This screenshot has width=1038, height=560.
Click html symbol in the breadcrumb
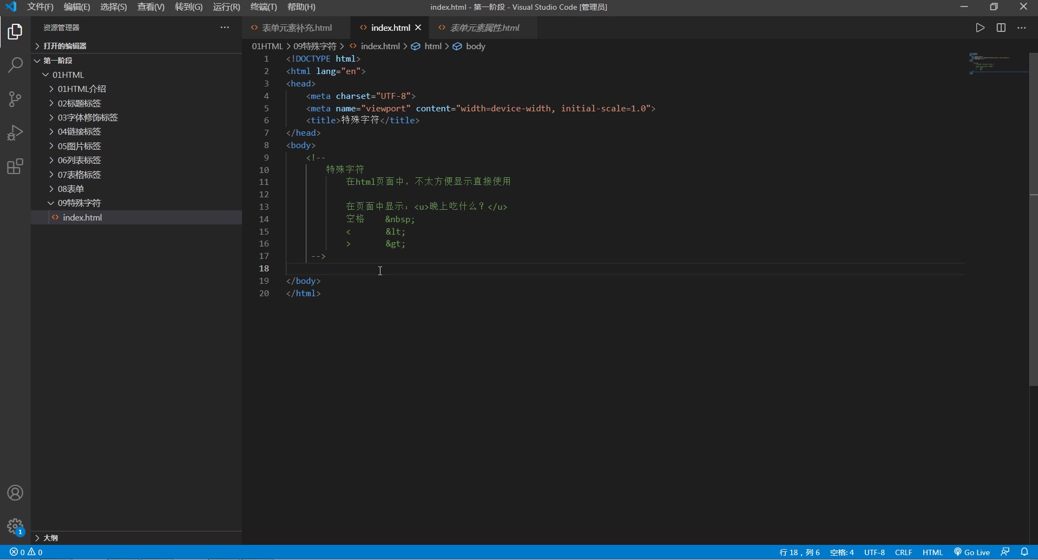432,46
